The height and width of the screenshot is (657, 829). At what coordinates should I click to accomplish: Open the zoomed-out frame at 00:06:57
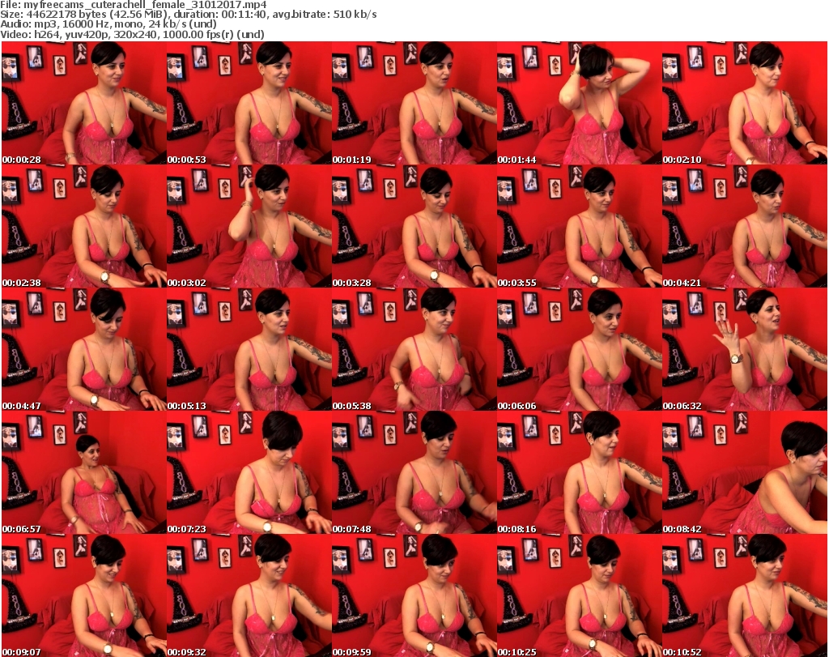(x=84, y=472)
